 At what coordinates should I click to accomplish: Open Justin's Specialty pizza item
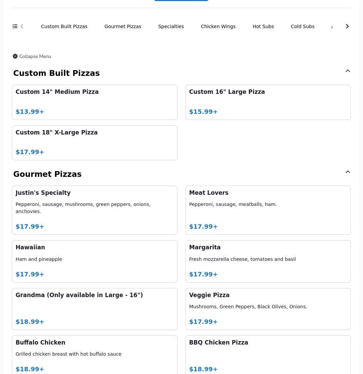[x=94, y=210]
